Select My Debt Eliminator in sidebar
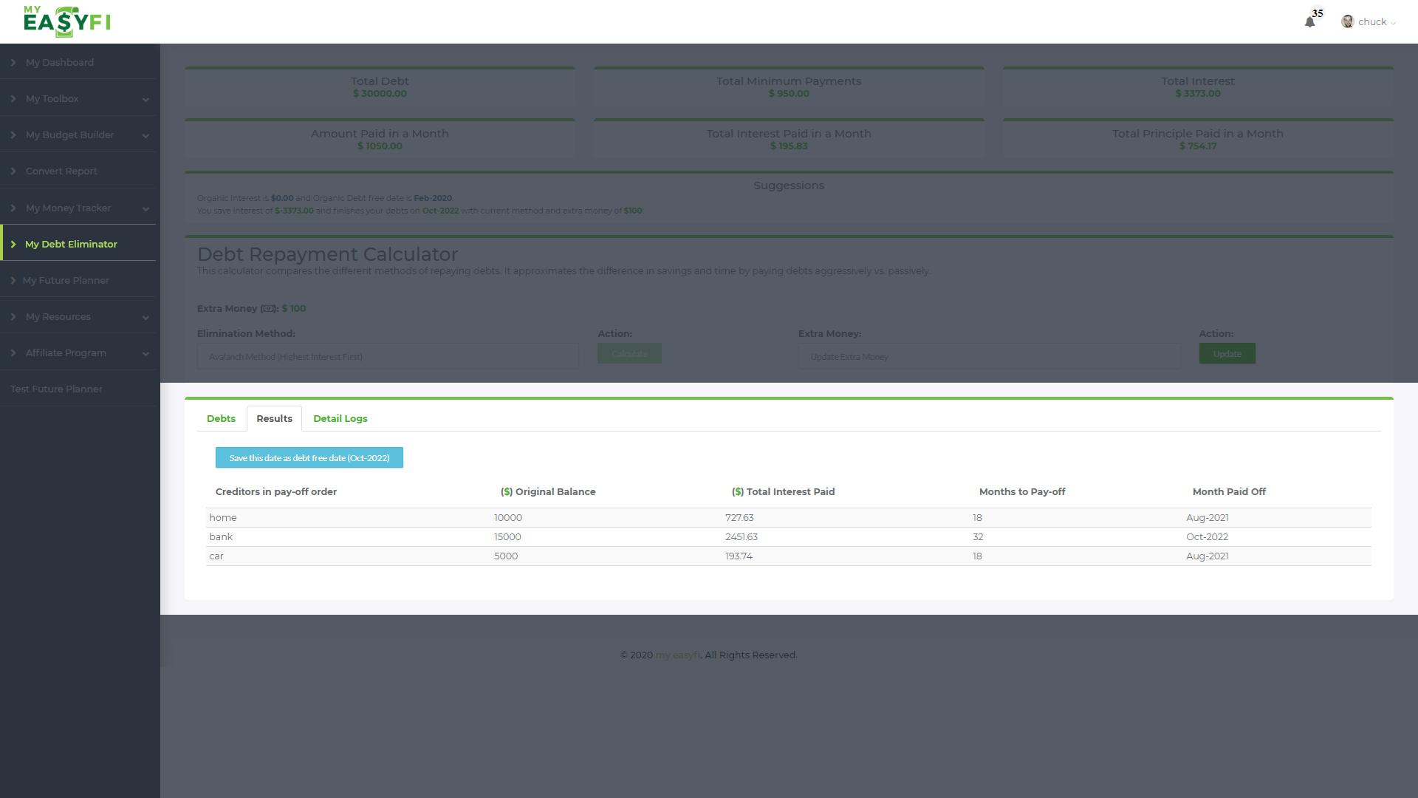1418x798 pixels. coord(71,244)
